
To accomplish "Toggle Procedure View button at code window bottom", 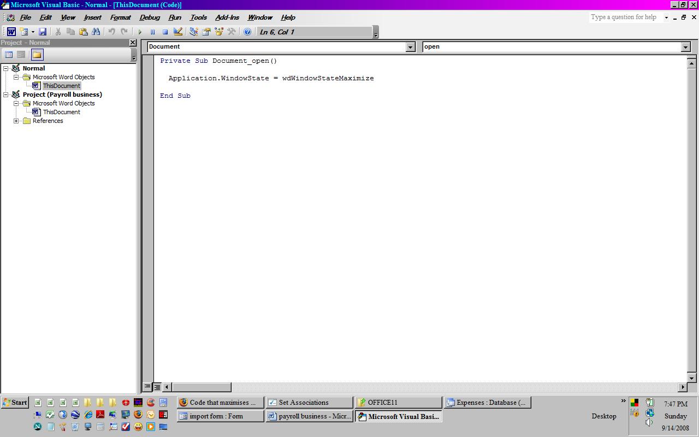I will point(147,387).
